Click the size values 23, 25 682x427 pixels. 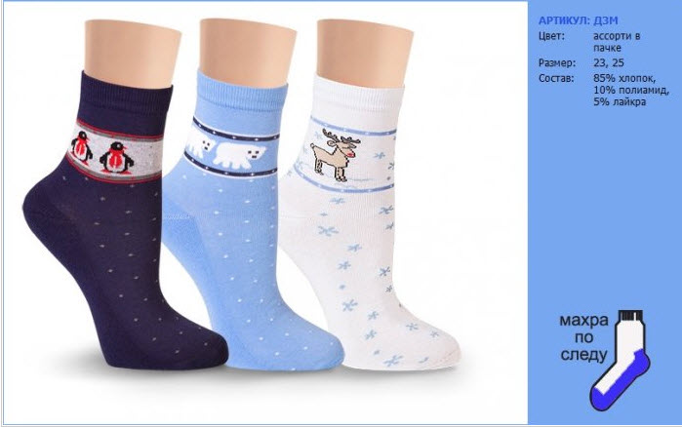point(609,63)
